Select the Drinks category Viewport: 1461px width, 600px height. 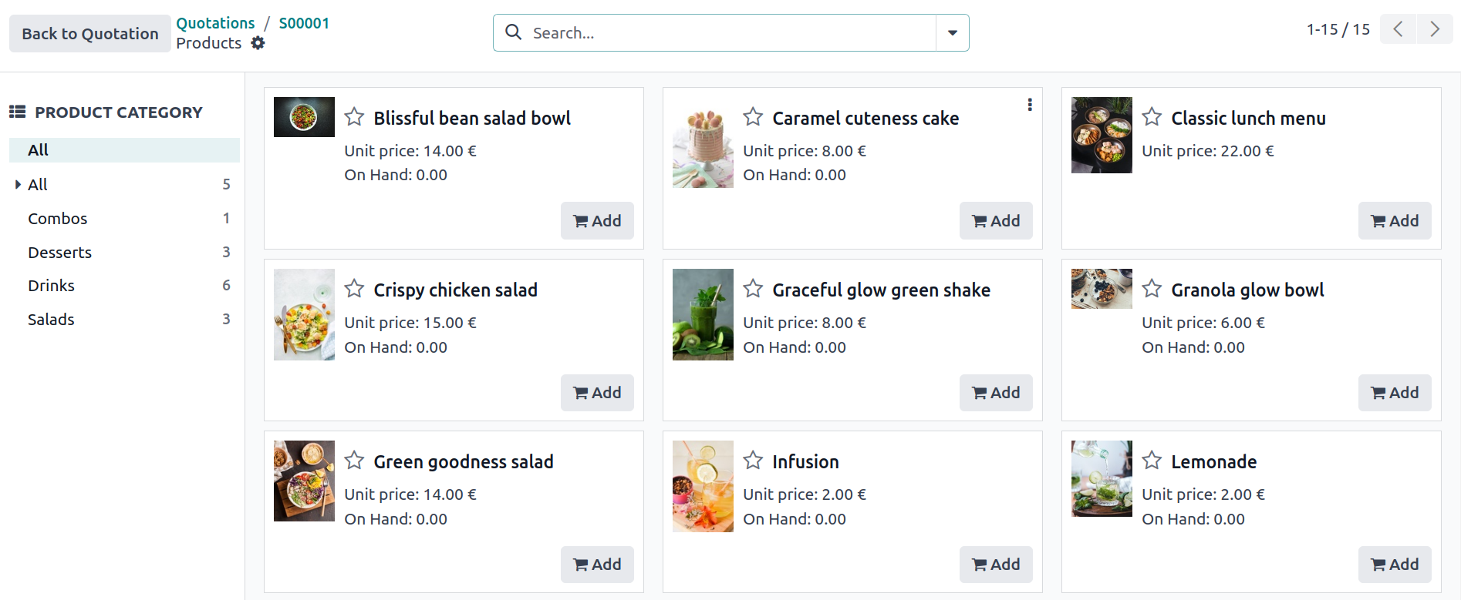[51, 285]
